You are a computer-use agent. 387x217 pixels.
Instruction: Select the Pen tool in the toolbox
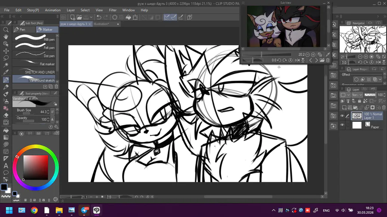pos(6,79)
